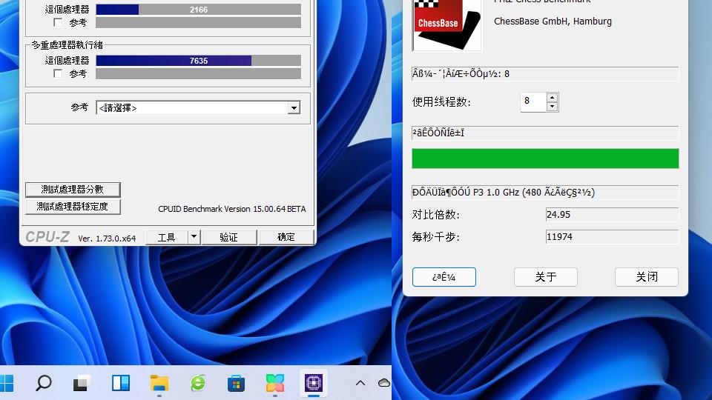The height and width of the screenshot is (400, 712).
Task: Enable multi-thread reference checkbox in CPU-Z
Action: [x=58, y=73]
